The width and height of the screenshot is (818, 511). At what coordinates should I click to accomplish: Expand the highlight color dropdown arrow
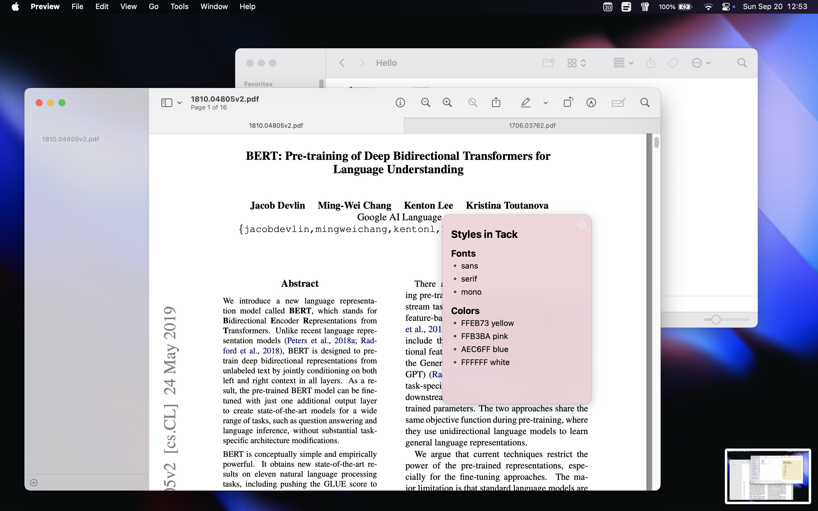coord(545,103)
